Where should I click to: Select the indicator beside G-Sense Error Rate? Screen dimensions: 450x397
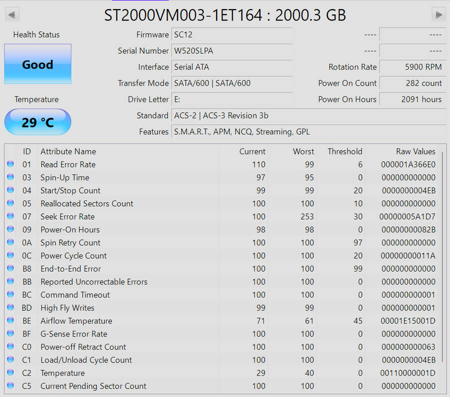[10, 333]
